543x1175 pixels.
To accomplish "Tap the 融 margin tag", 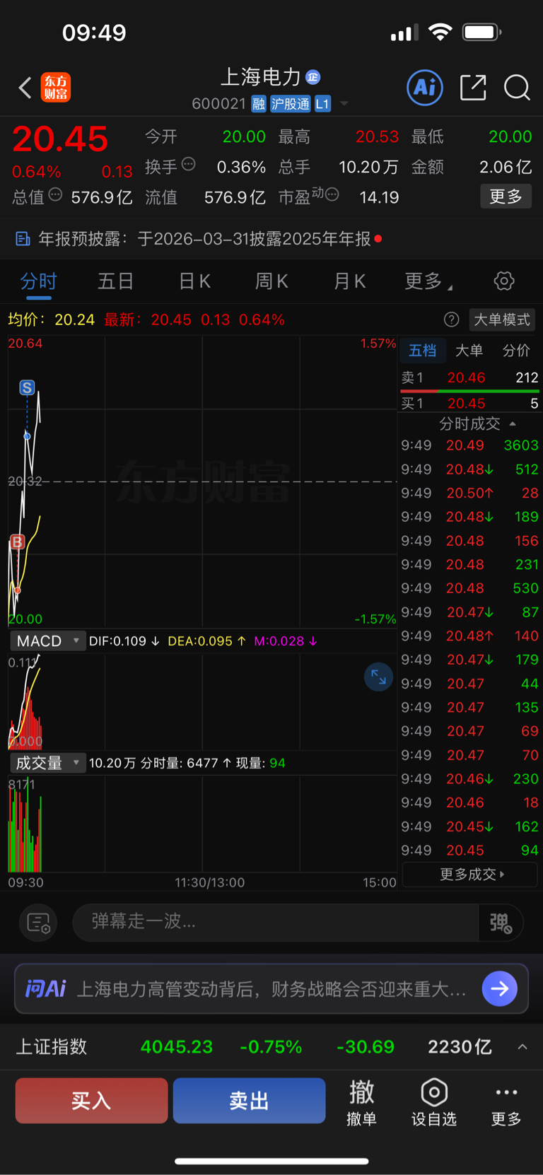I will 259,104.
